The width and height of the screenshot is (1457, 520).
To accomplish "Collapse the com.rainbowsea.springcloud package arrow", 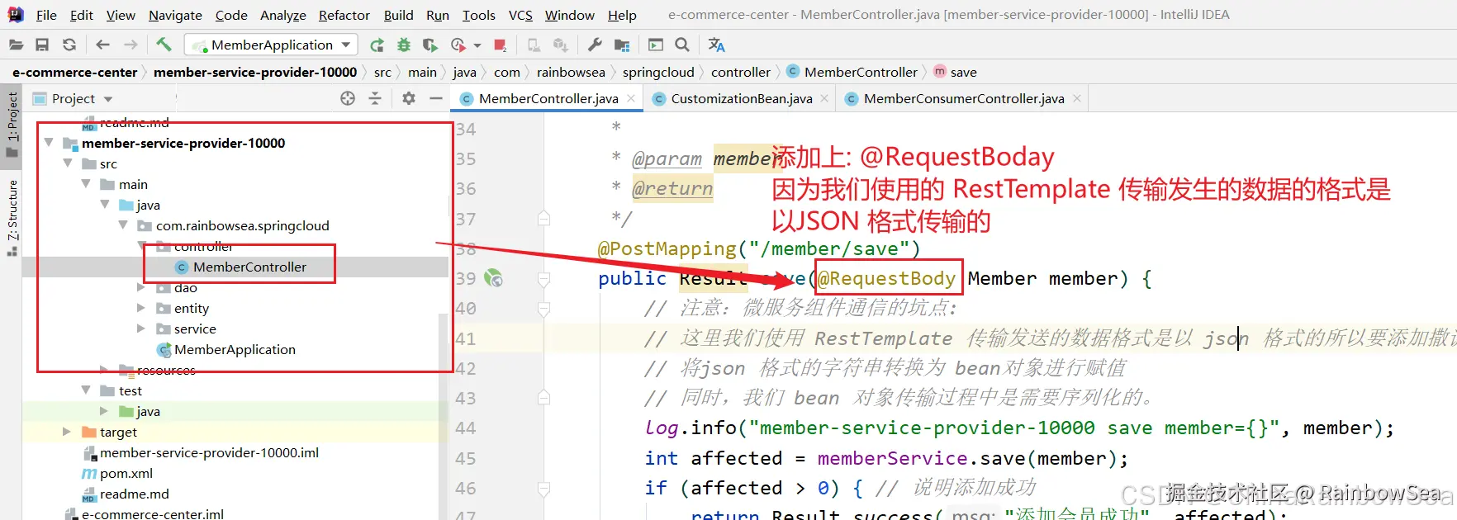I will click(123, 225).
